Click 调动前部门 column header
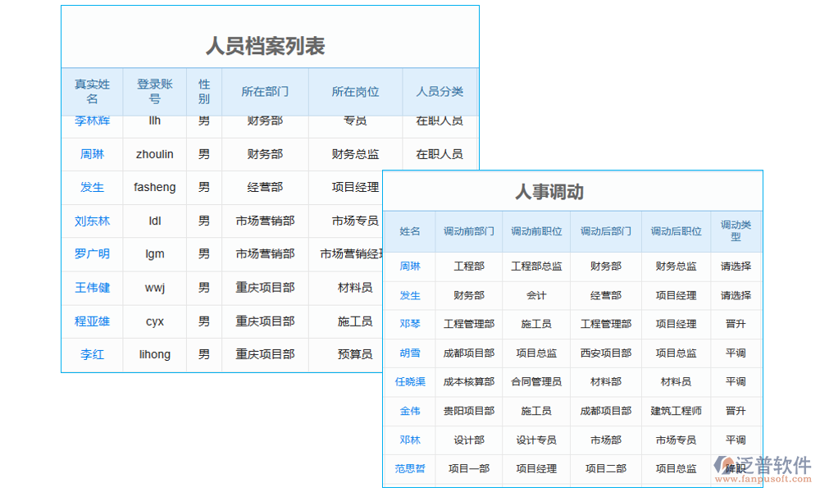 [469, 231]
